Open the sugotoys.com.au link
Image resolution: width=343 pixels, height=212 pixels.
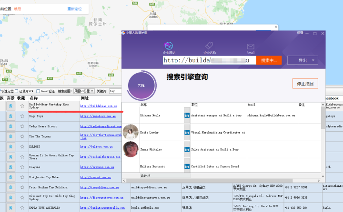click(98, 116)
